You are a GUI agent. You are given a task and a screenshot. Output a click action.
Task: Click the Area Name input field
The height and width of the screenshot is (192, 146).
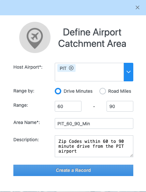(94, 124)
